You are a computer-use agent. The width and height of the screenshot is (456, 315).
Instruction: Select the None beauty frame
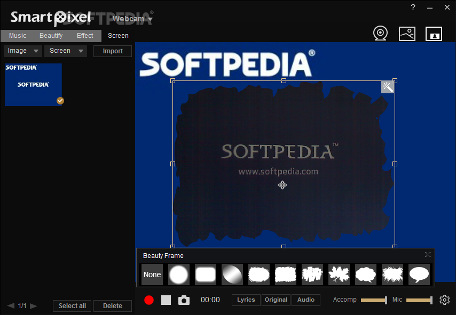(x=152, y=274)
